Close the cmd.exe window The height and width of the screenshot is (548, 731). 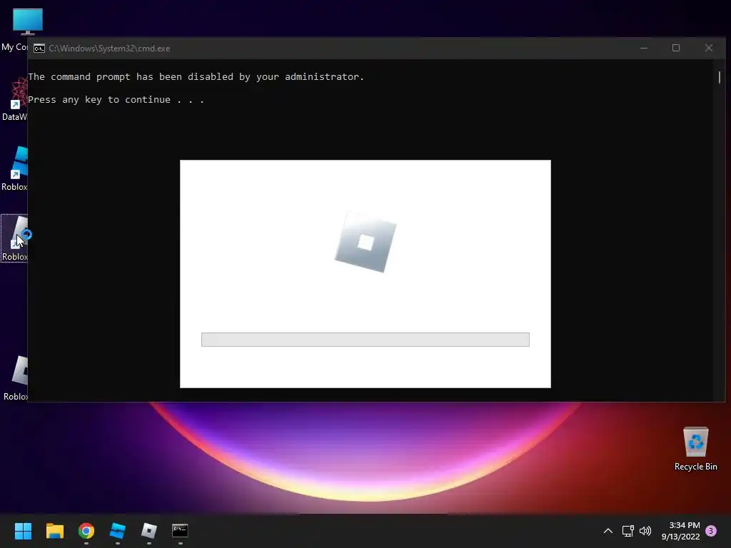[x=709, y=48]
